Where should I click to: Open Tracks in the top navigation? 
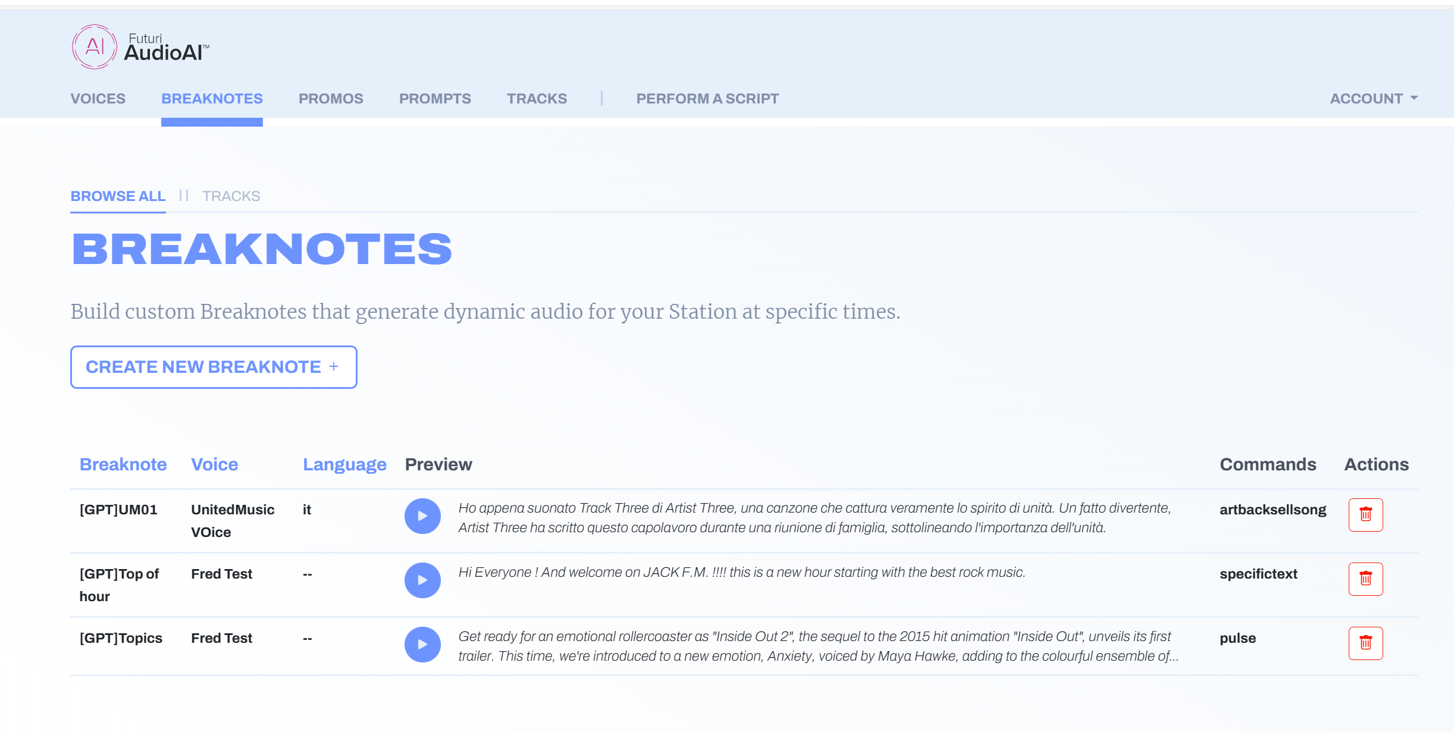pyautogui.click(x=537, y=99)
